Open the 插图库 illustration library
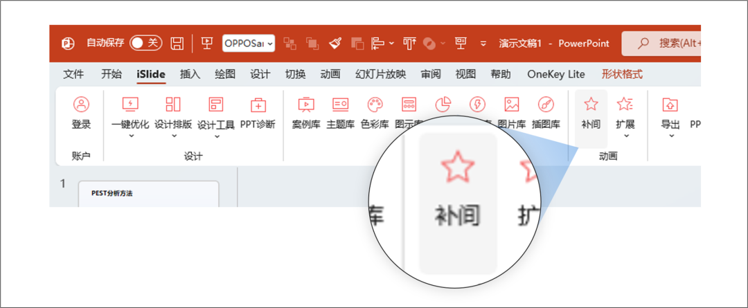Image resolution: width=748 pixels, height=308 pixels. click(x=546, y=113)
